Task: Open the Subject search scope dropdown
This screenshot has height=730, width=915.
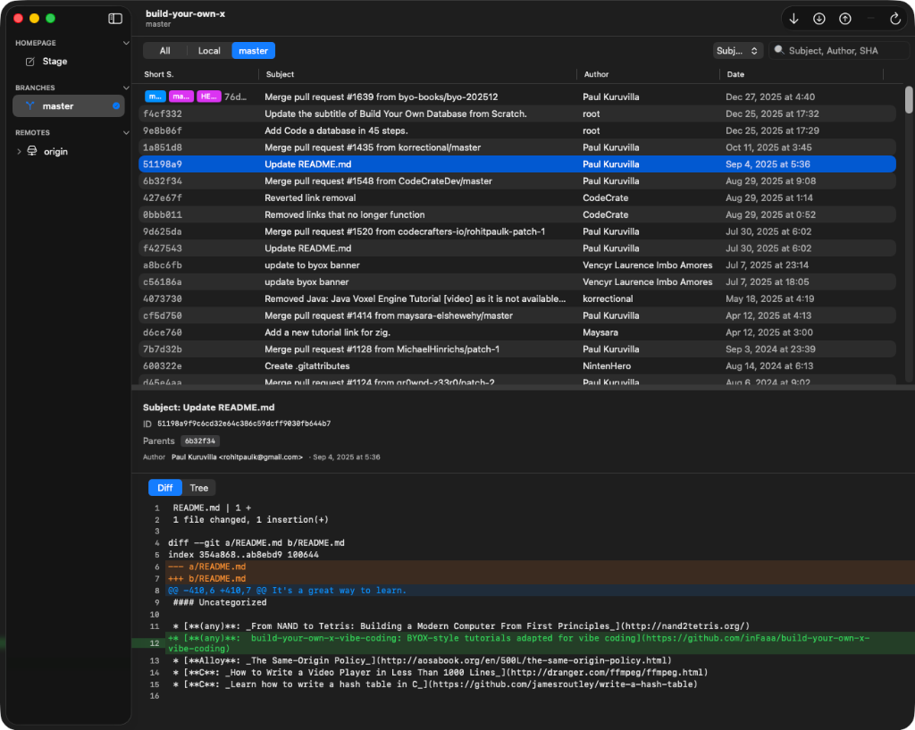Action: point(736,50)
